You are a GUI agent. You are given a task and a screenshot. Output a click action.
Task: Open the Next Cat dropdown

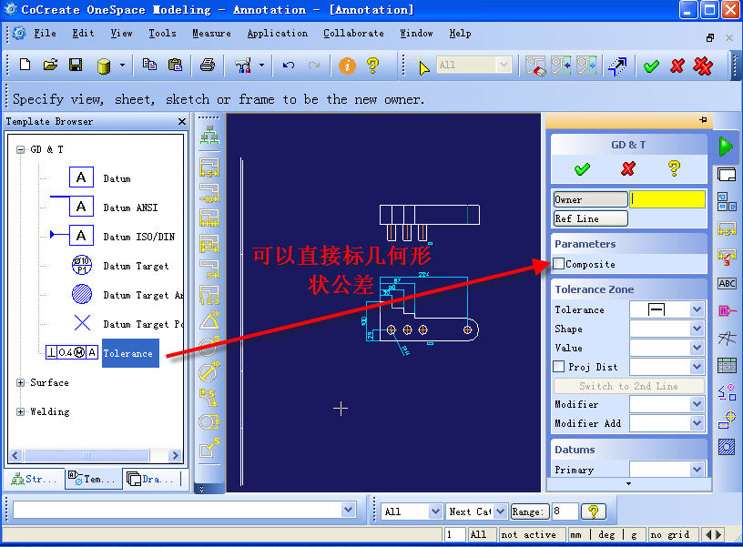(501, 511)
